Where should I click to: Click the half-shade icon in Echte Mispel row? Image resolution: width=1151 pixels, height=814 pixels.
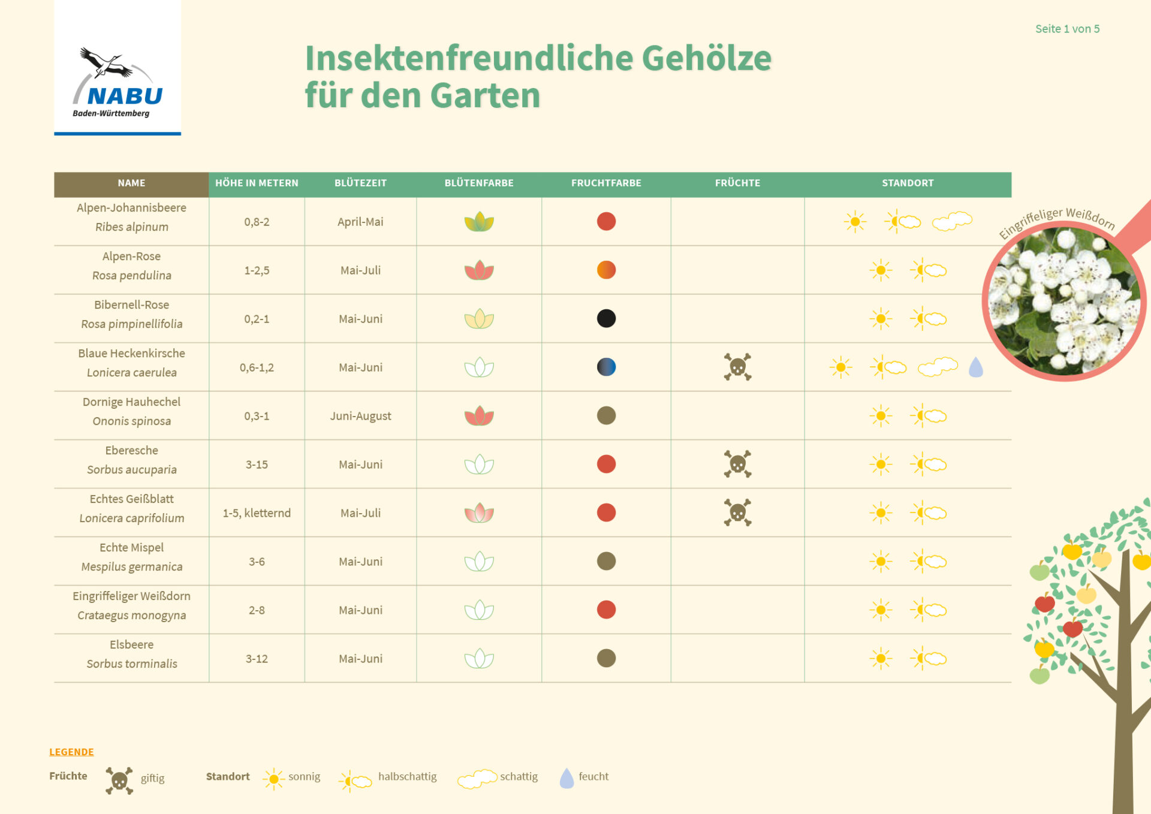pos(928,561)
